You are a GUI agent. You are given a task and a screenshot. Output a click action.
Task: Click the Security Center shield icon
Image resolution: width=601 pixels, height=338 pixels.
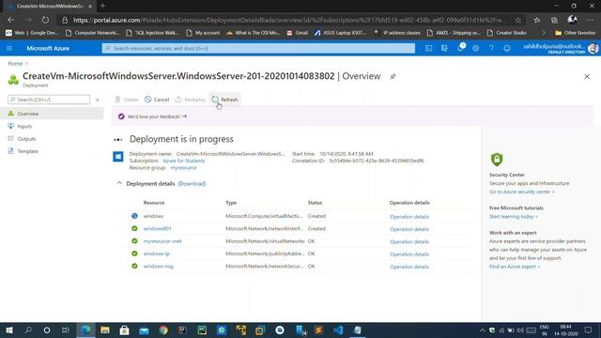pos(497,160)
